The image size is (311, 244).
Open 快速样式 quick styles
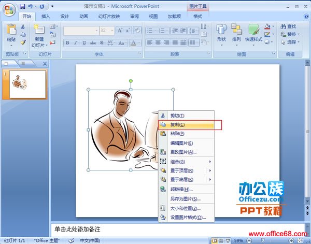253,34
